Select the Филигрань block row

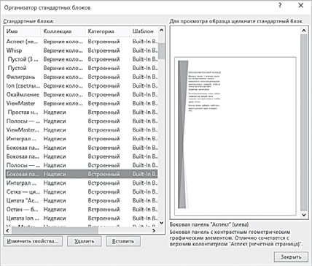(82, 77)
